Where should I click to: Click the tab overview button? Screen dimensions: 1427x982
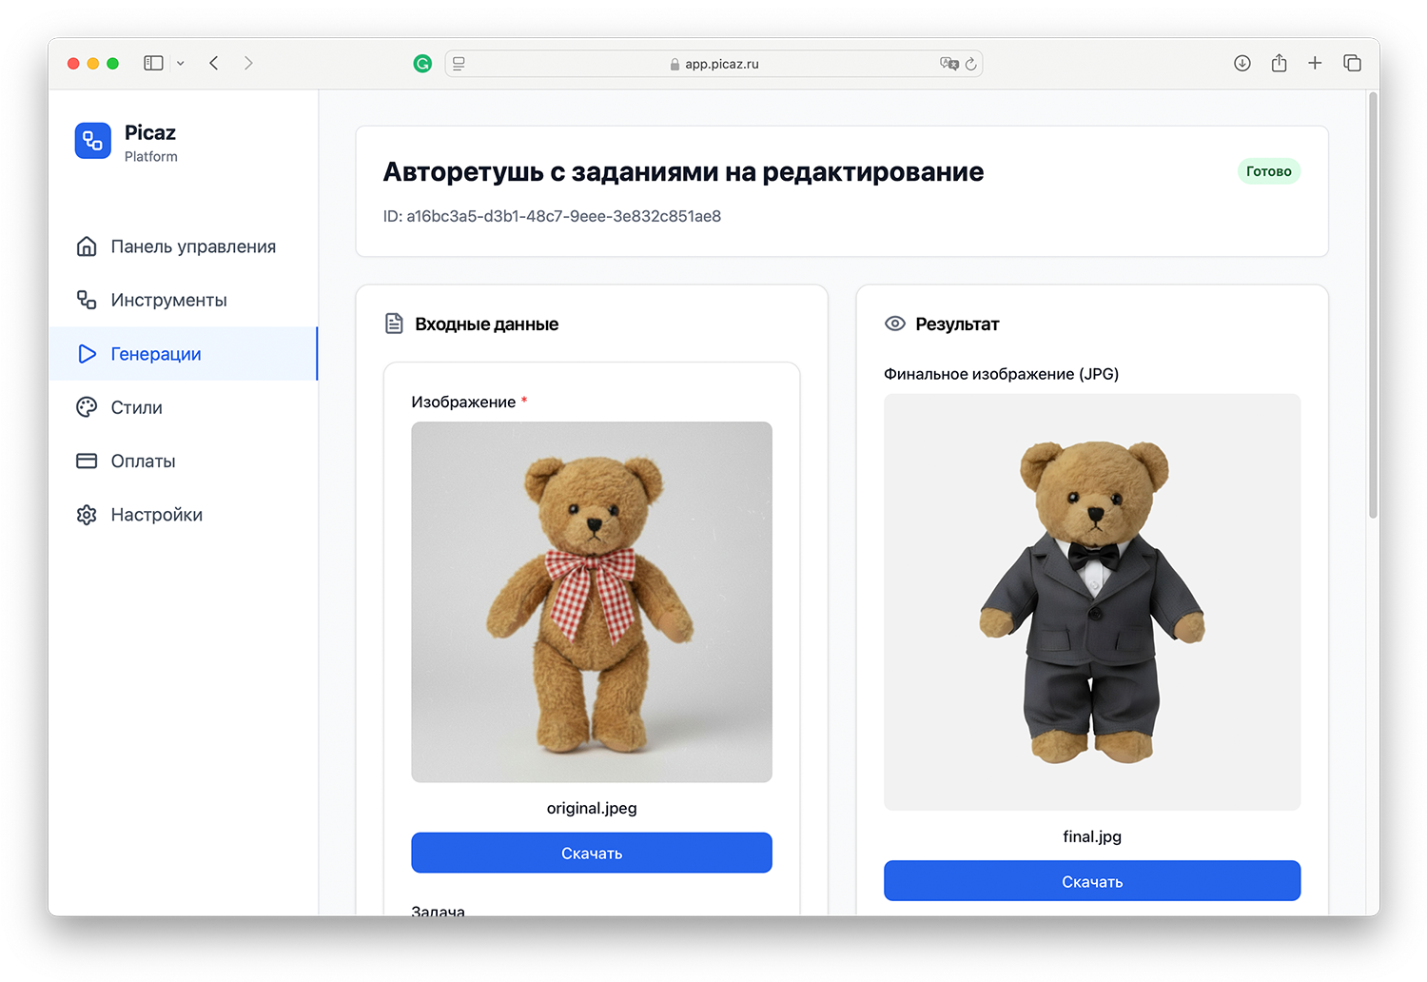point(1352,63)
